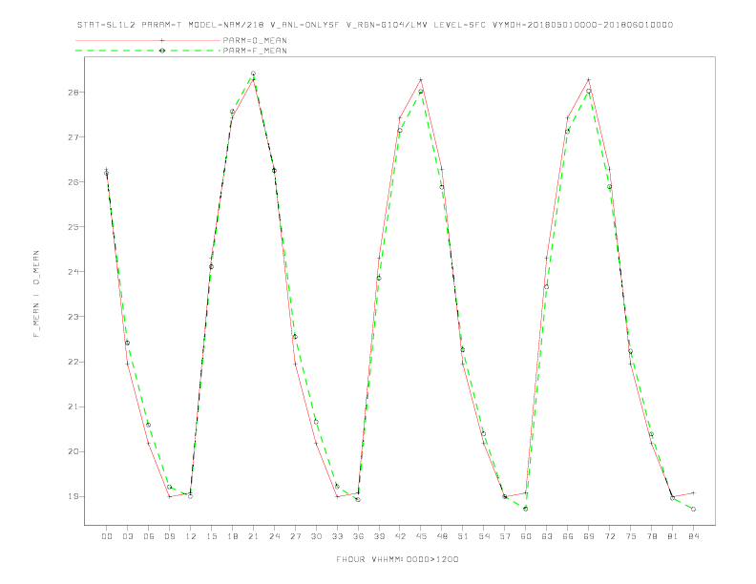
Task: Click x-axis forecast hour label 15
Action: coord(211,536)
